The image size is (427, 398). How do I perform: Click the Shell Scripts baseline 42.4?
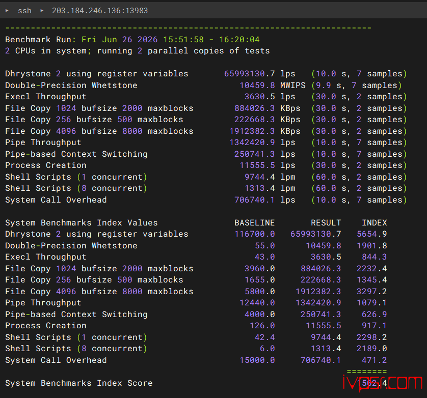click(x=264, y=337)
